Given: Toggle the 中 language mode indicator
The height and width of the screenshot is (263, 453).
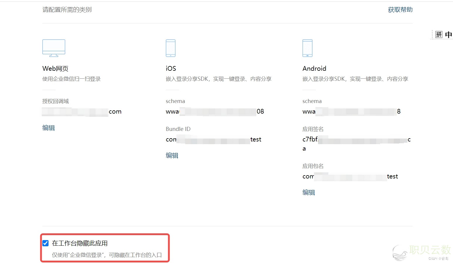Looking at the screenshot, I should (x=448, y=35).
